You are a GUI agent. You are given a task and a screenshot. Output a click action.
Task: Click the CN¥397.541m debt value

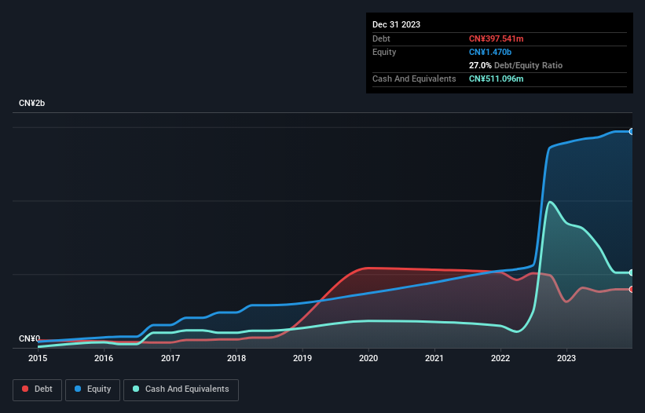[496, 38]
